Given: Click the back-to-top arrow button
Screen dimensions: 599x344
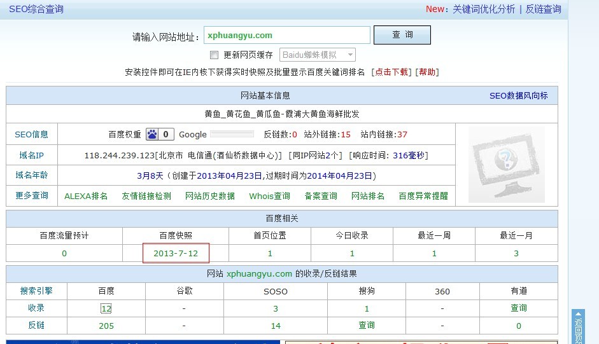Looking at the screenshot, I should (578, 327).
